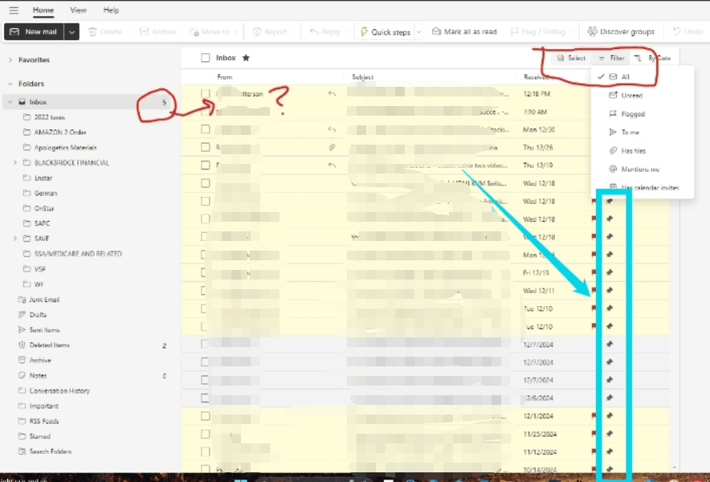Click the Archive toolbar icon

pyautogui.click(x=144, y=31)
